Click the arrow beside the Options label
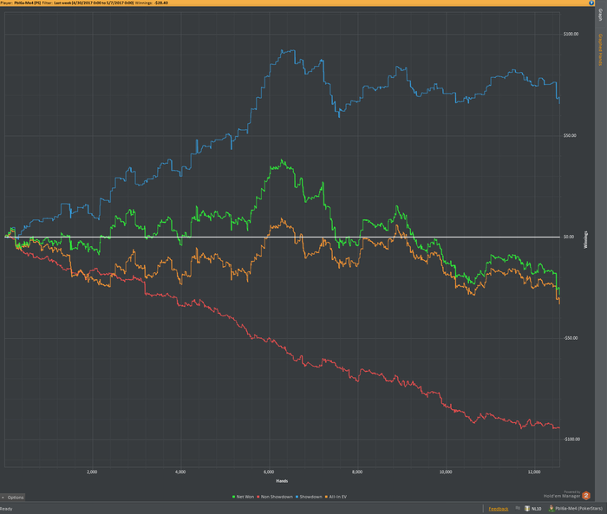 coord(3,498)
